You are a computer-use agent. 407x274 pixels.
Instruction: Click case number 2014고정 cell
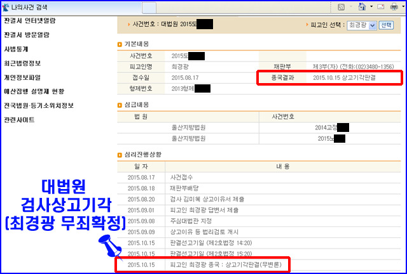point(332,127)
